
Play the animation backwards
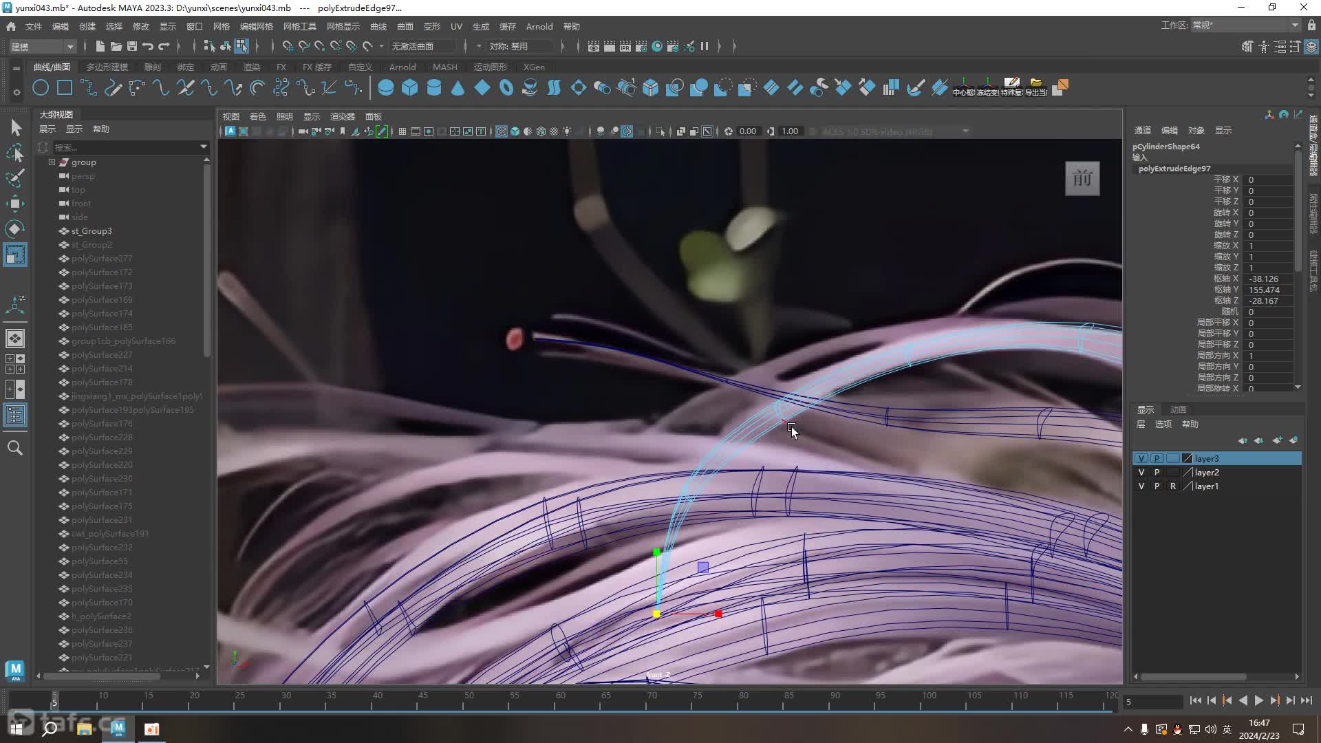click(x=1243, y=700)
